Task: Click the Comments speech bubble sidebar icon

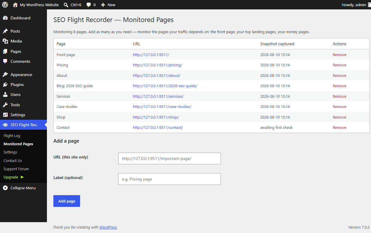Action: (x=5, y=61)
